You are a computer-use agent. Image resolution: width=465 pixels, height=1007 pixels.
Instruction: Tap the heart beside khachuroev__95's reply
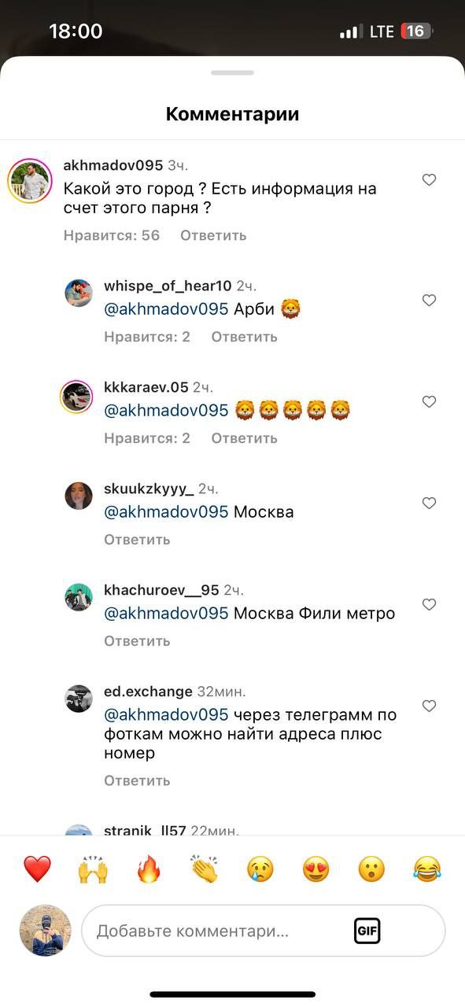(x=429, y=605)
